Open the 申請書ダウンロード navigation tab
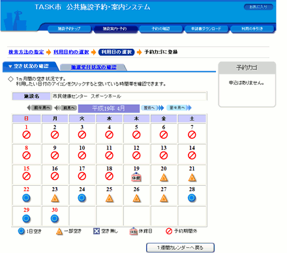 pos(206,29)
